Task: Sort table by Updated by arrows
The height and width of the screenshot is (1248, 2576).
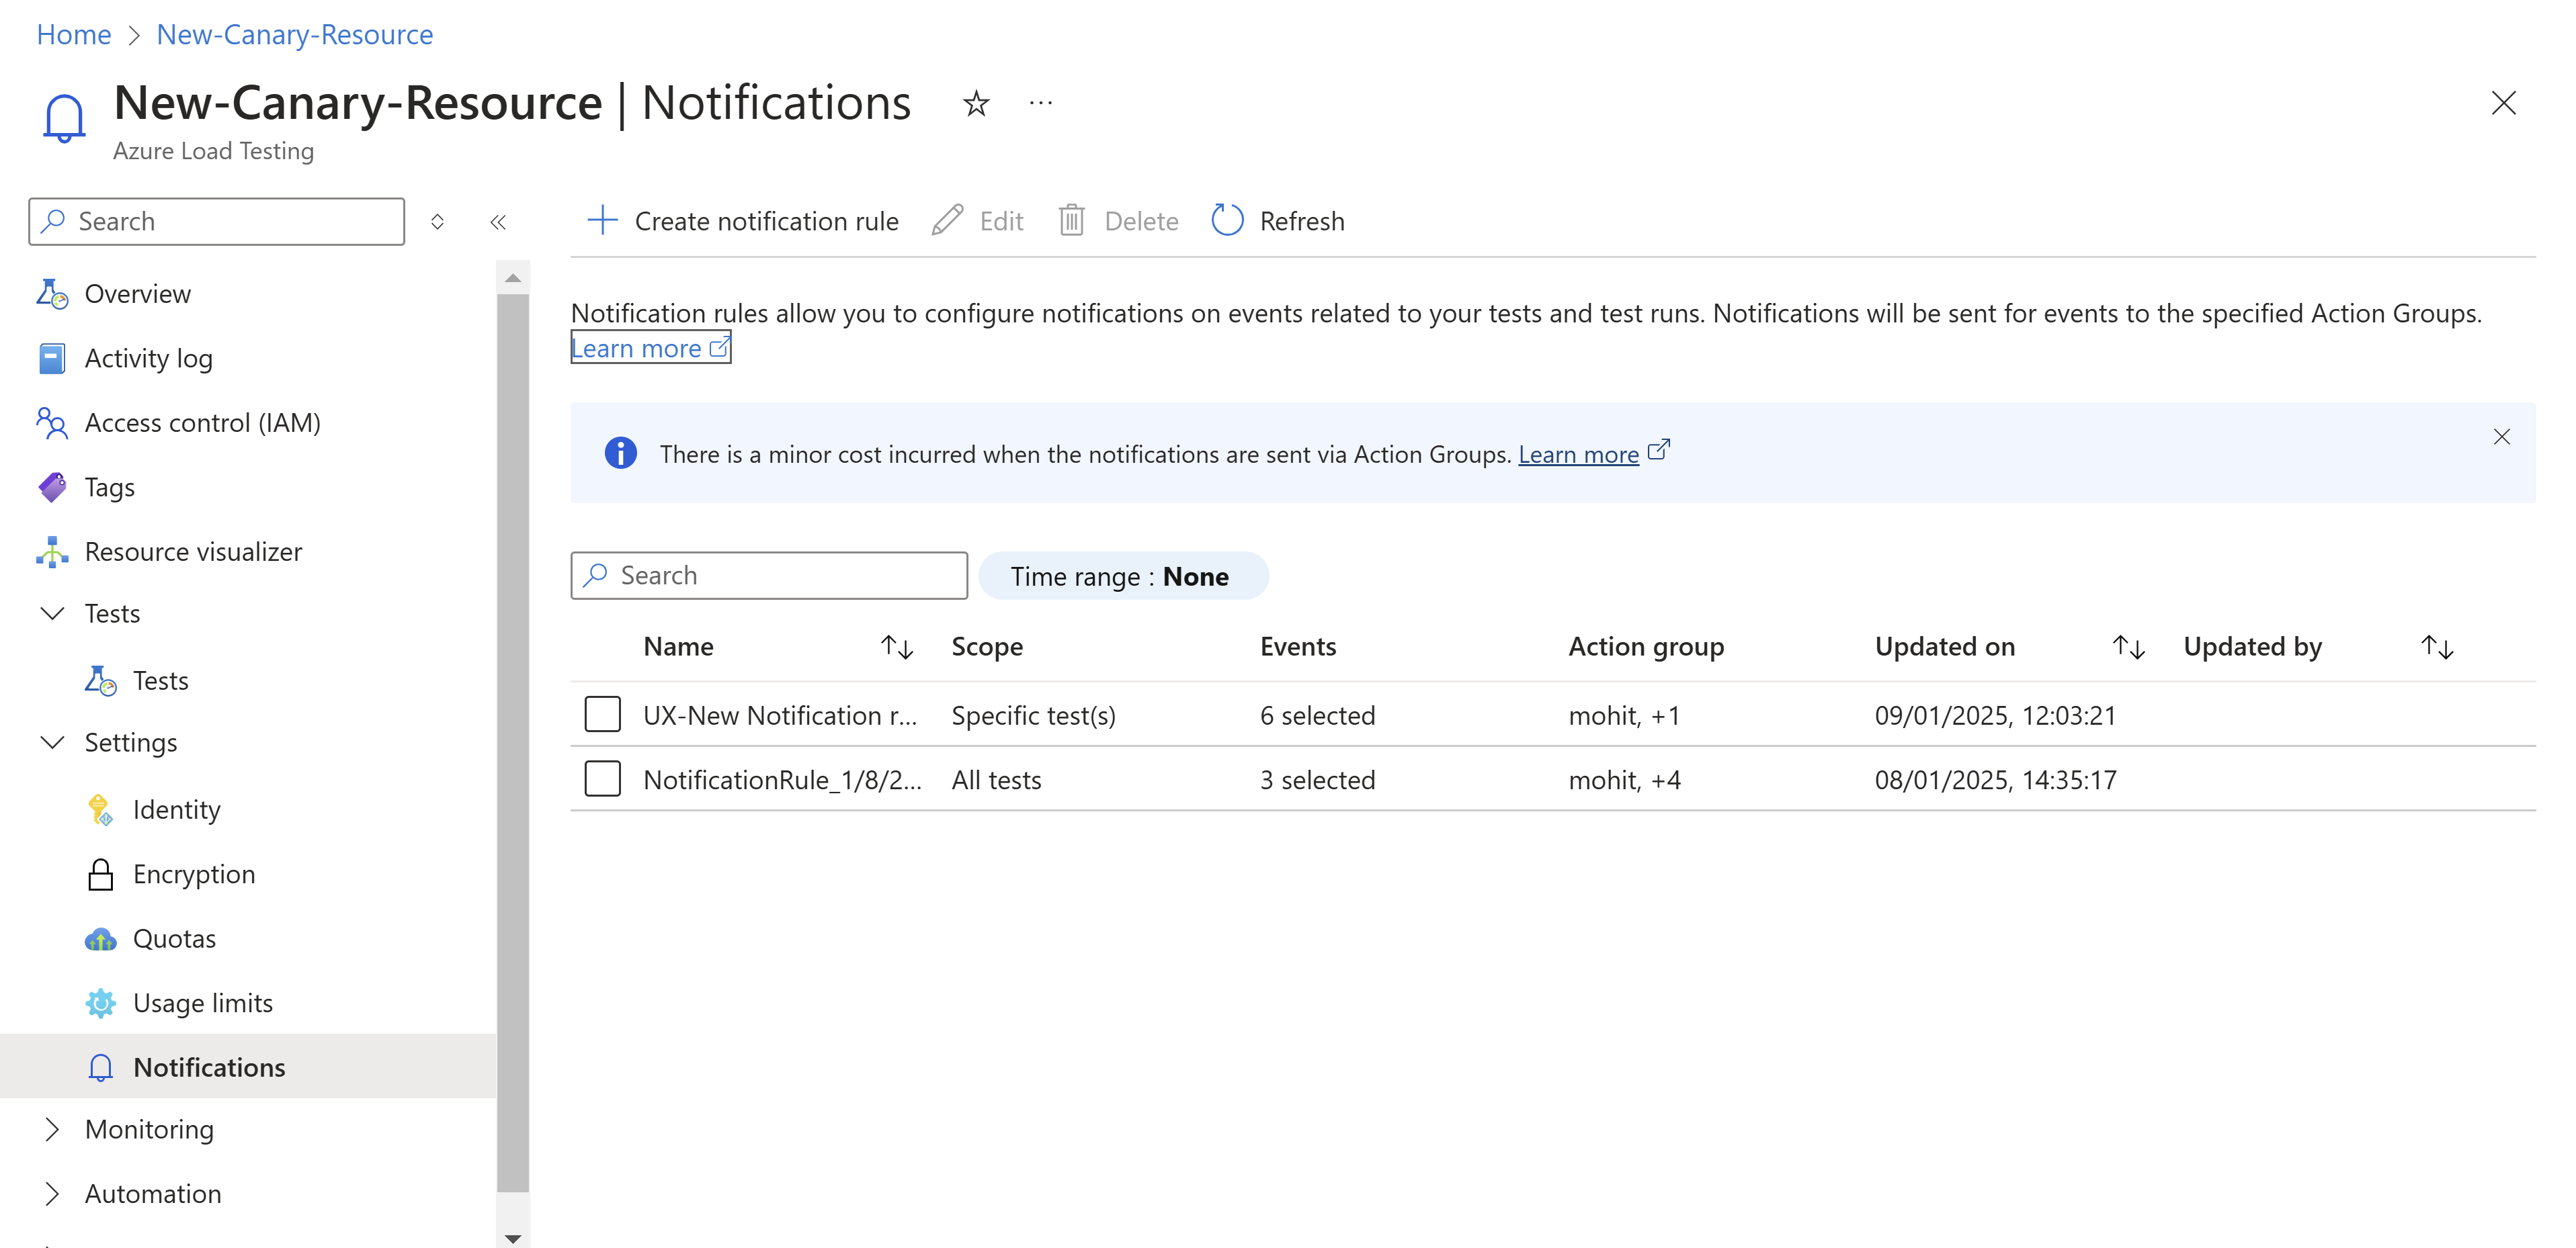Action: (x=2437, y=648)
